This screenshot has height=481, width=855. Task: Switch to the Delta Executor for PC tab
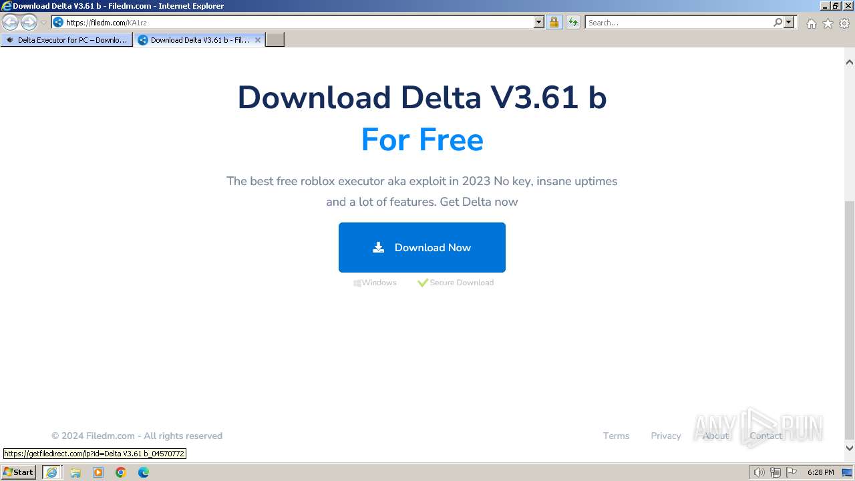coord(66,40)
